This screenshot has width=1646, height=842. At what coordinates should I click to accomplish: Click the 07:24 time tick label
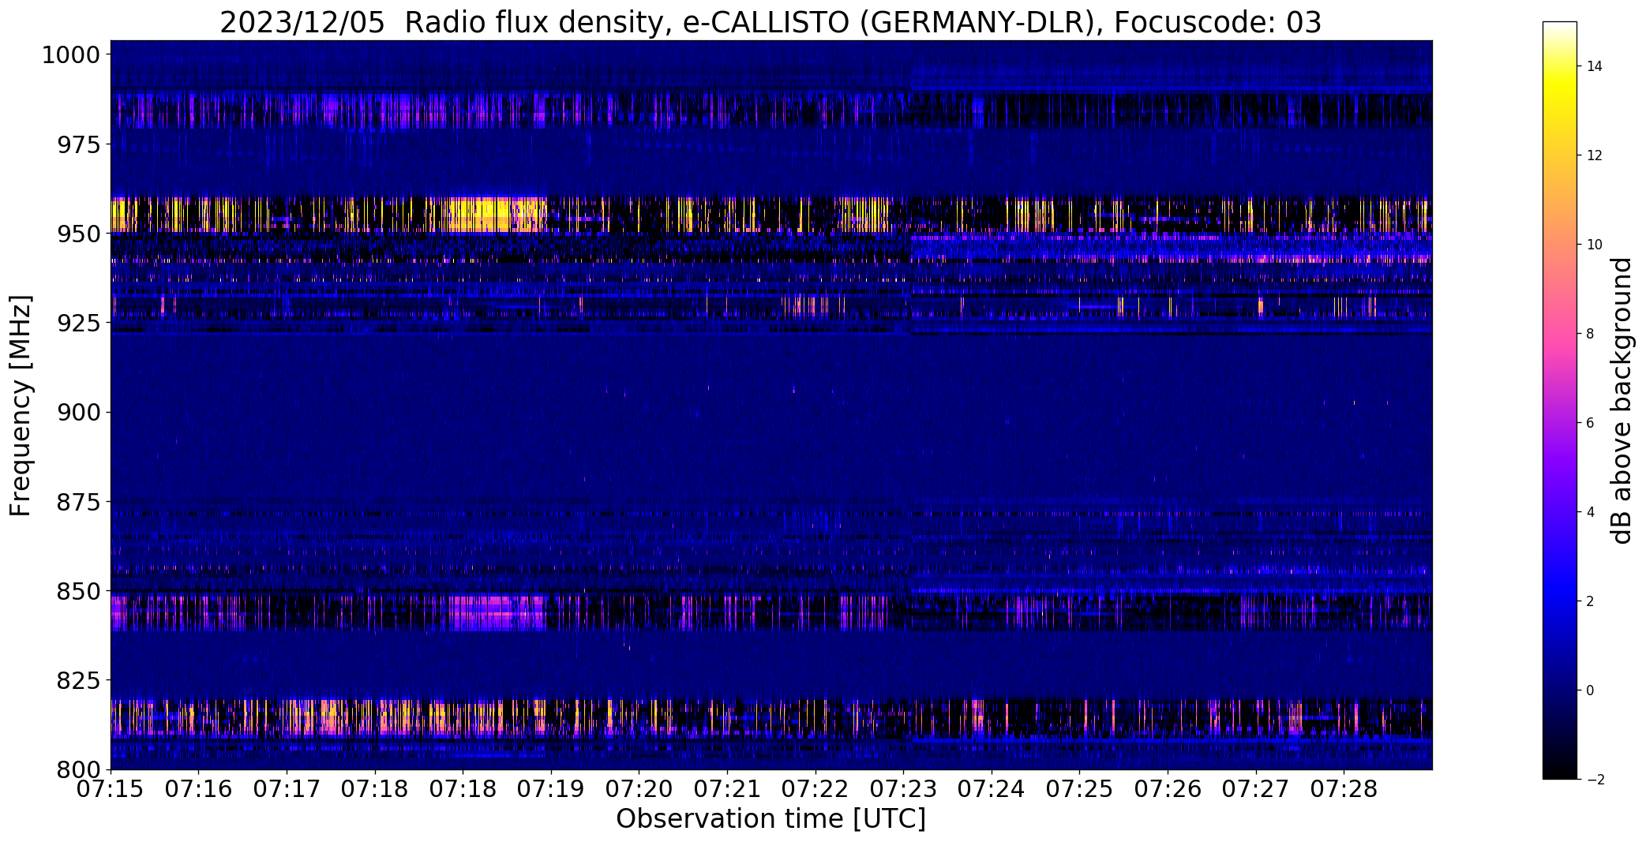click(992, 789)
